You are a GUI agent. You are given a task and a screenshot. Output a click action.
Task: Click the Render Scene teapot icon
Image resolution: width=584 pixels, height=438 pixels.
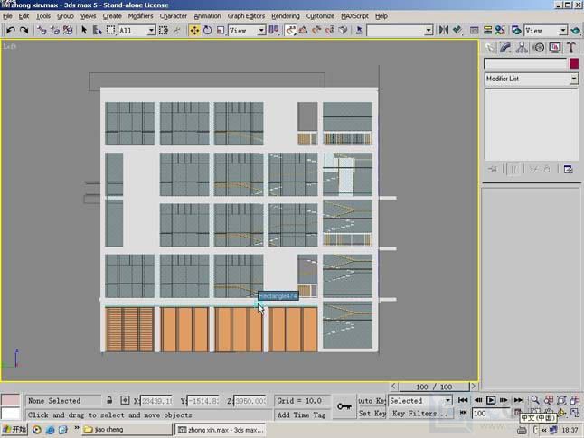(516, 30)
